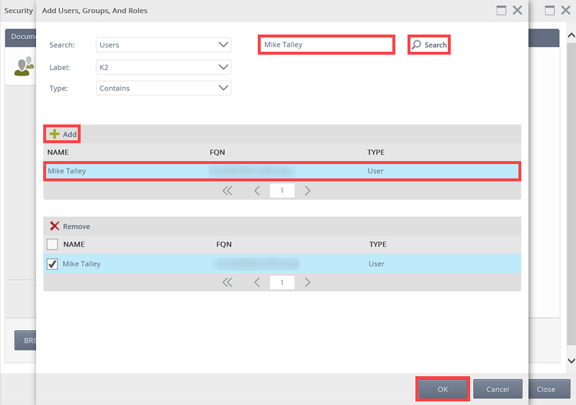Click the Search magnifier button
Image resolution: width=576 pixels, height=405 pixels.
(429, 45)
